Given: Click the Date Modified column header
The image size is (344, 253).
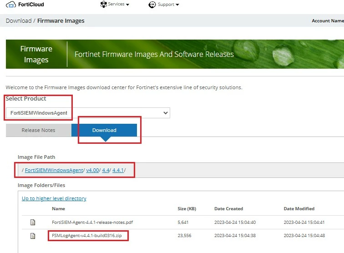Looking at the screenshot, I should coord(299,209).
